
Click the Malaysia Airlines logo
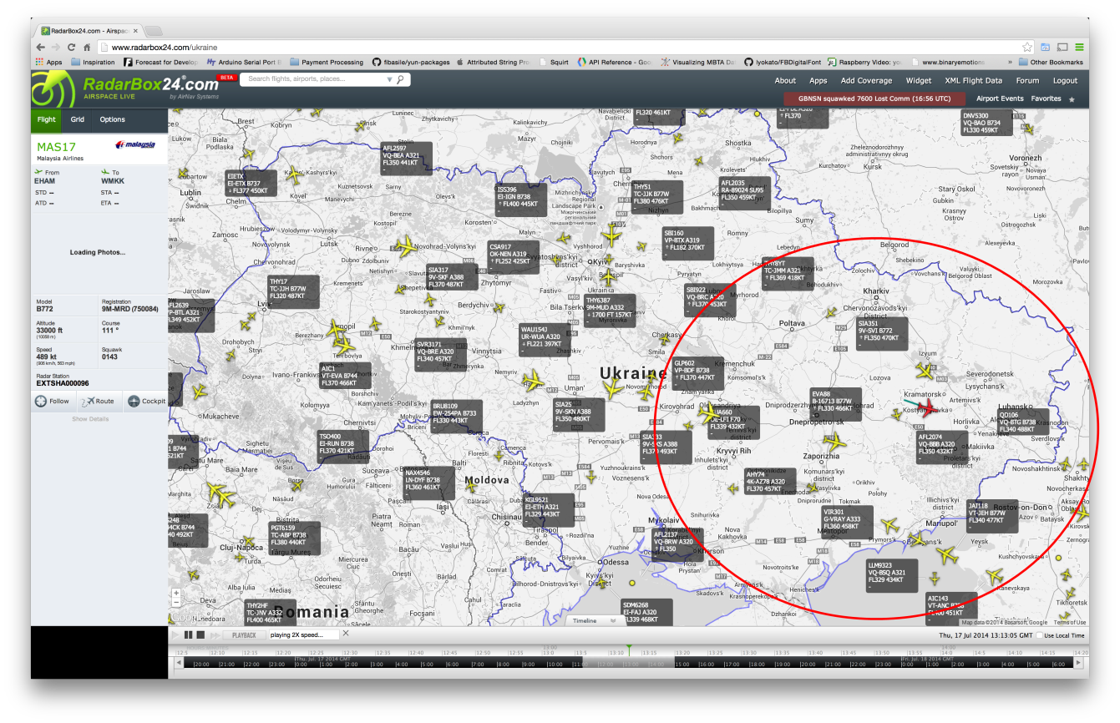tap(135, 144)
